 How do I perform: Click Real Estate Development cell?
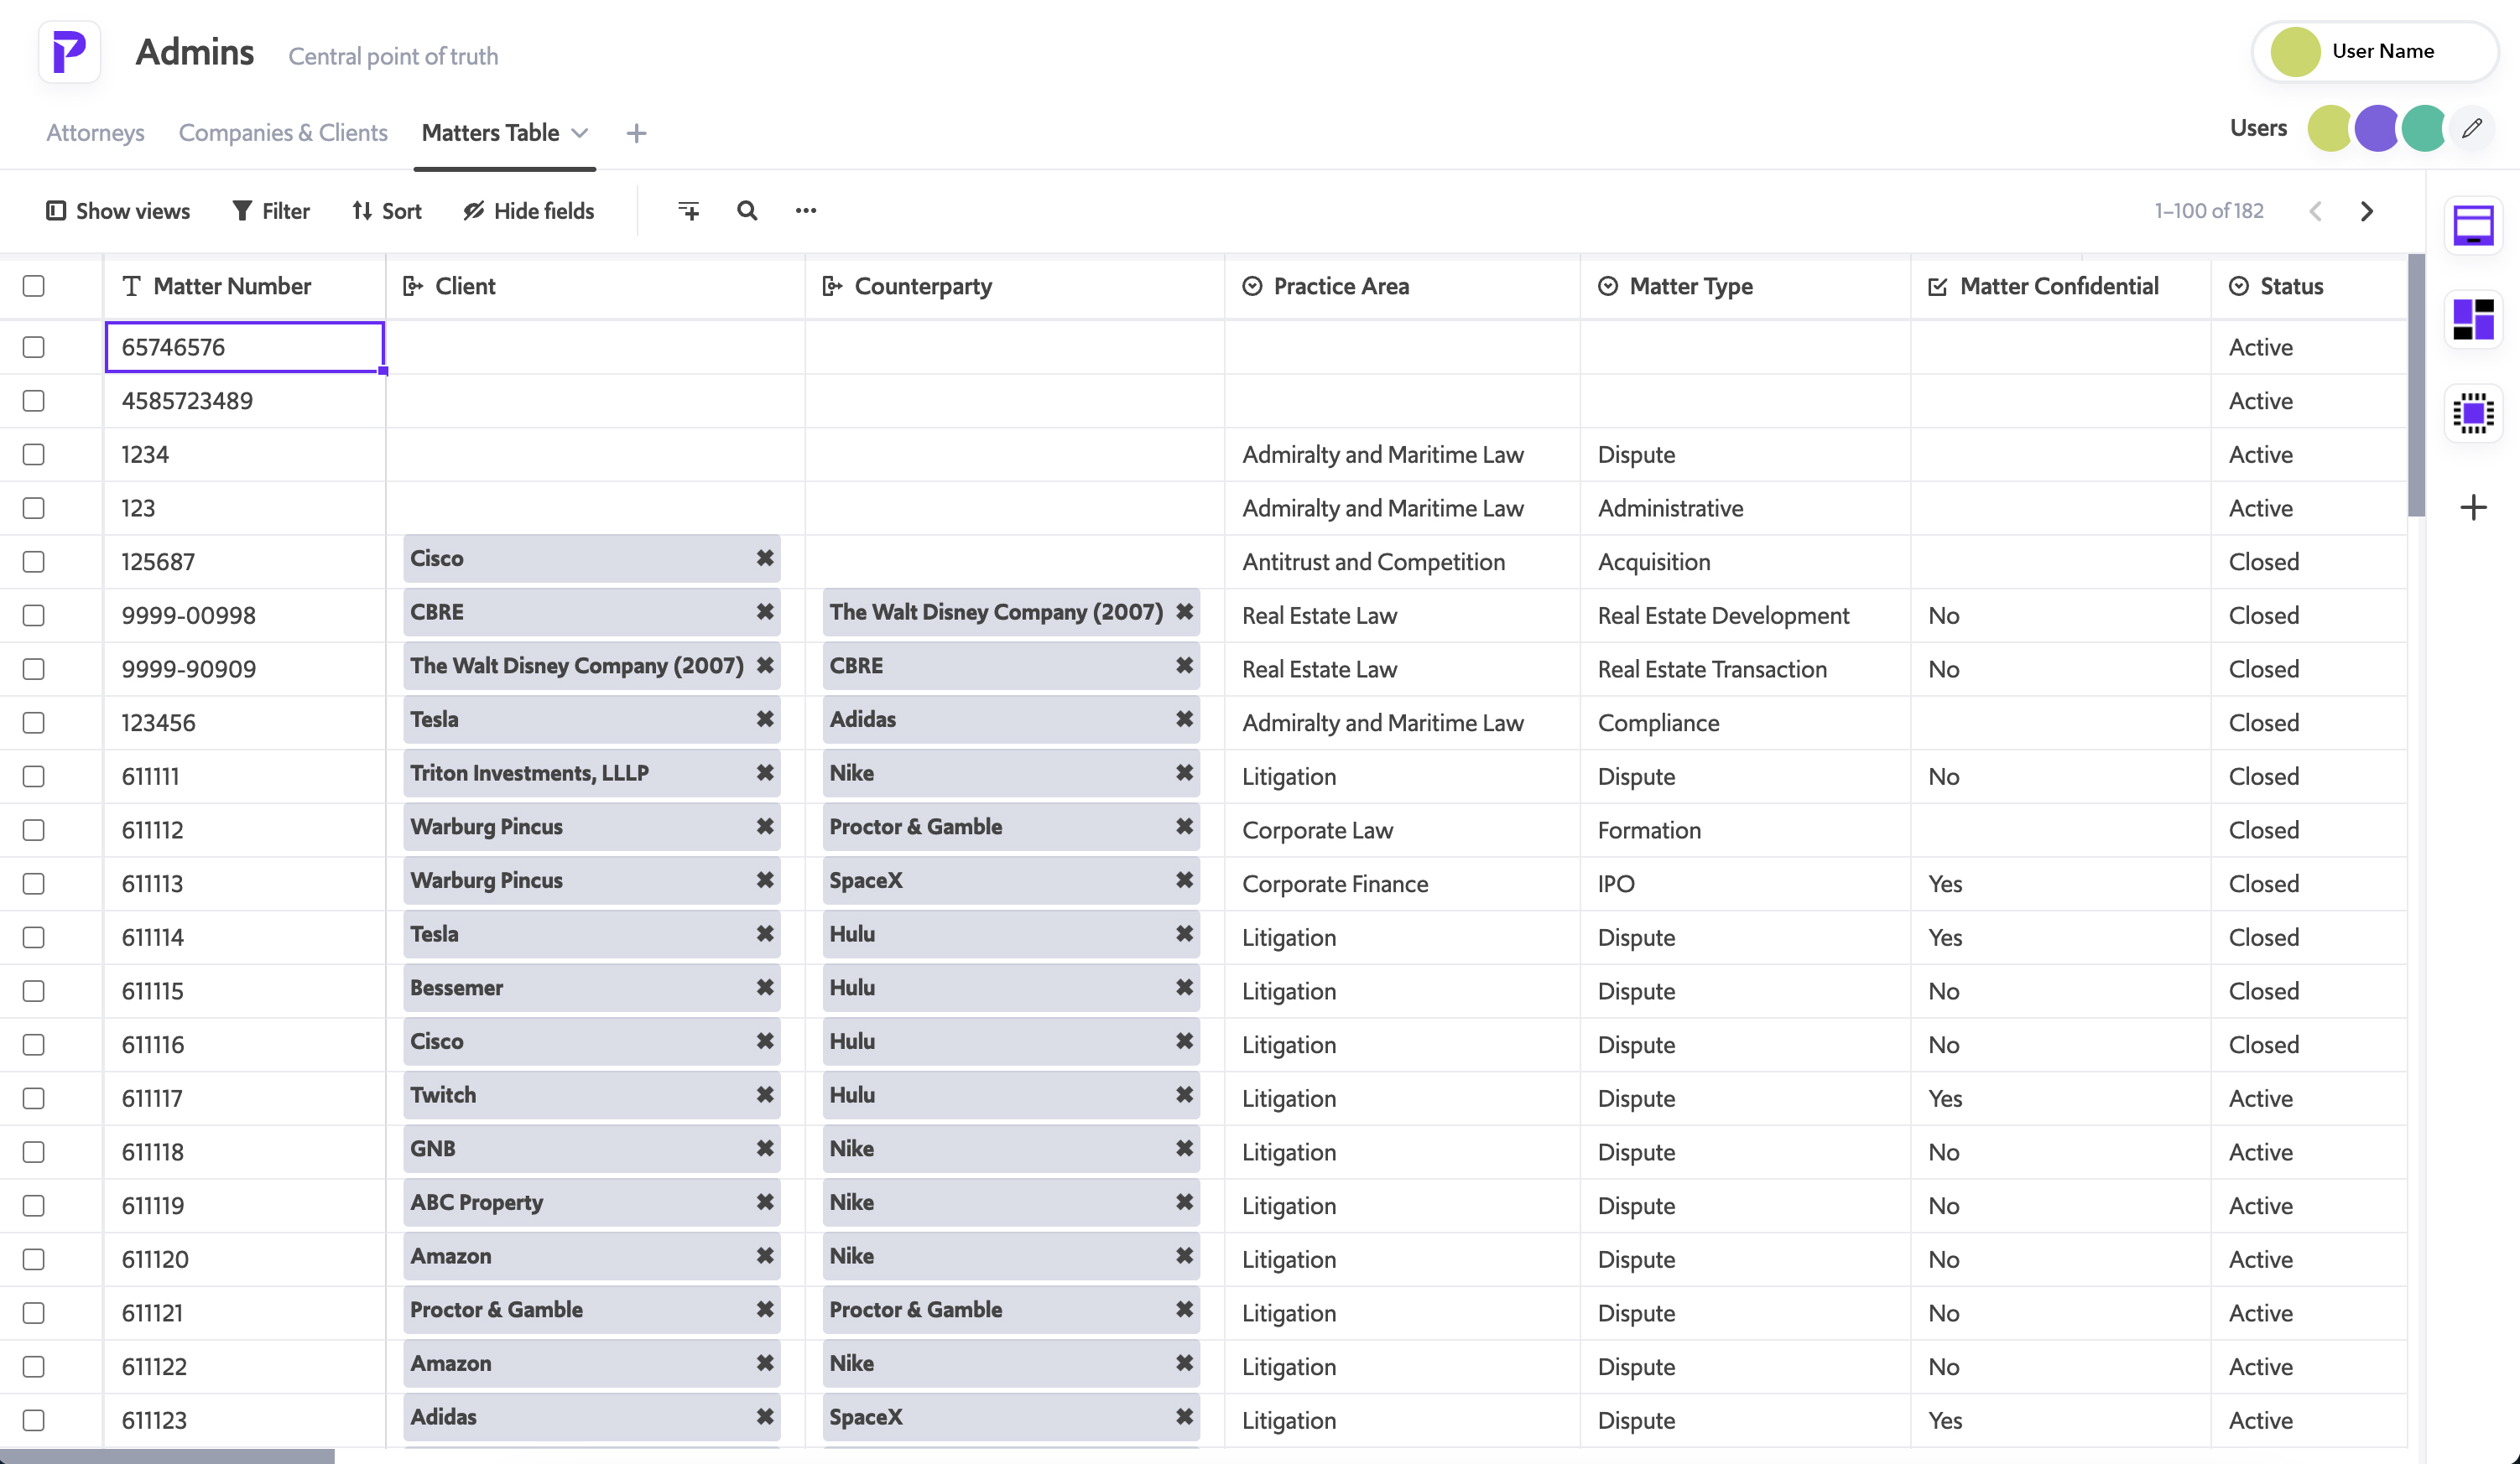pos(1745,615)
